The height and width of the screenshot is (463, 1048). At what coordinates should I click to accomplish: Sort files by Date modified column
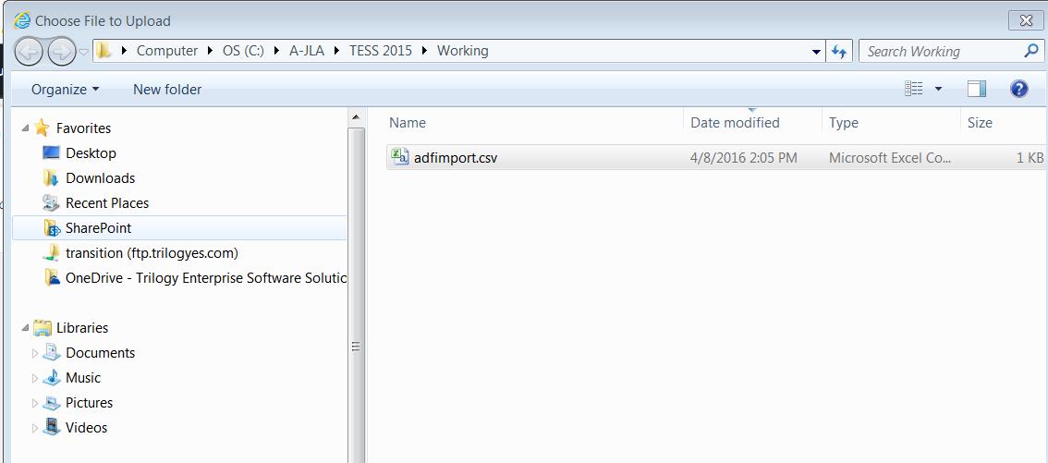(735, 123)
